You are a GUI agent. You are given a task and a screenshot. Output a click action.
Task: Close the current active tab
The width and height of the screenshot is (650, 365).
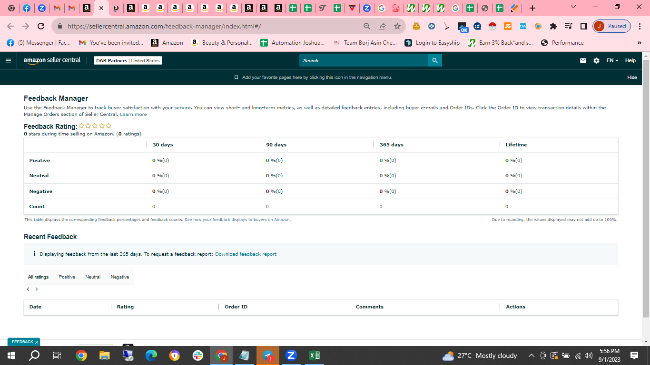[x=101, y=8]
